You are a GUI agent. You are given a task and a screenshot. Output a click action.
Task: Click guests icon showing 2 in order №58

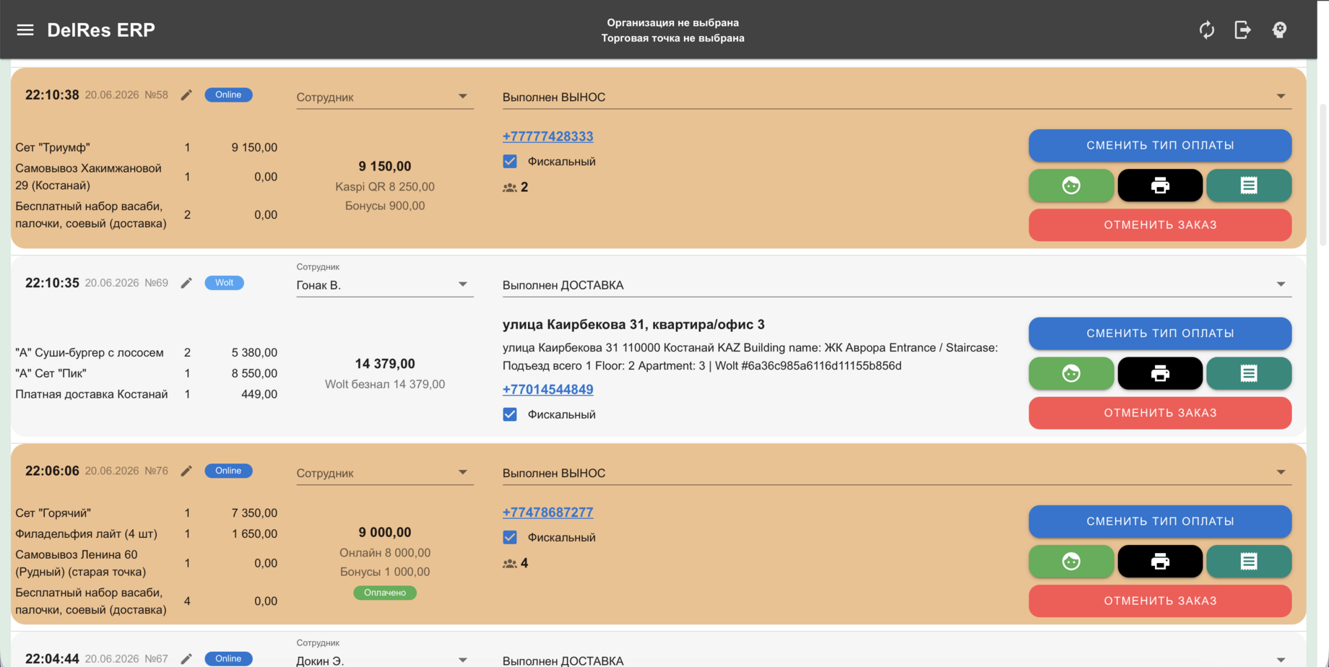[510, 188]
